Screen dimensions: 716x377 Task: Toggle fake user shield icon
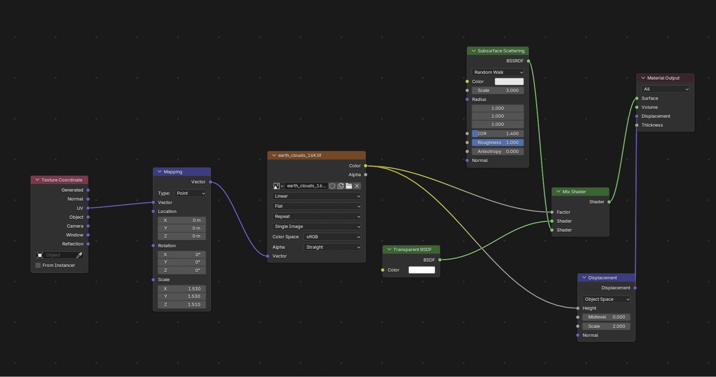tap(332, 186)
